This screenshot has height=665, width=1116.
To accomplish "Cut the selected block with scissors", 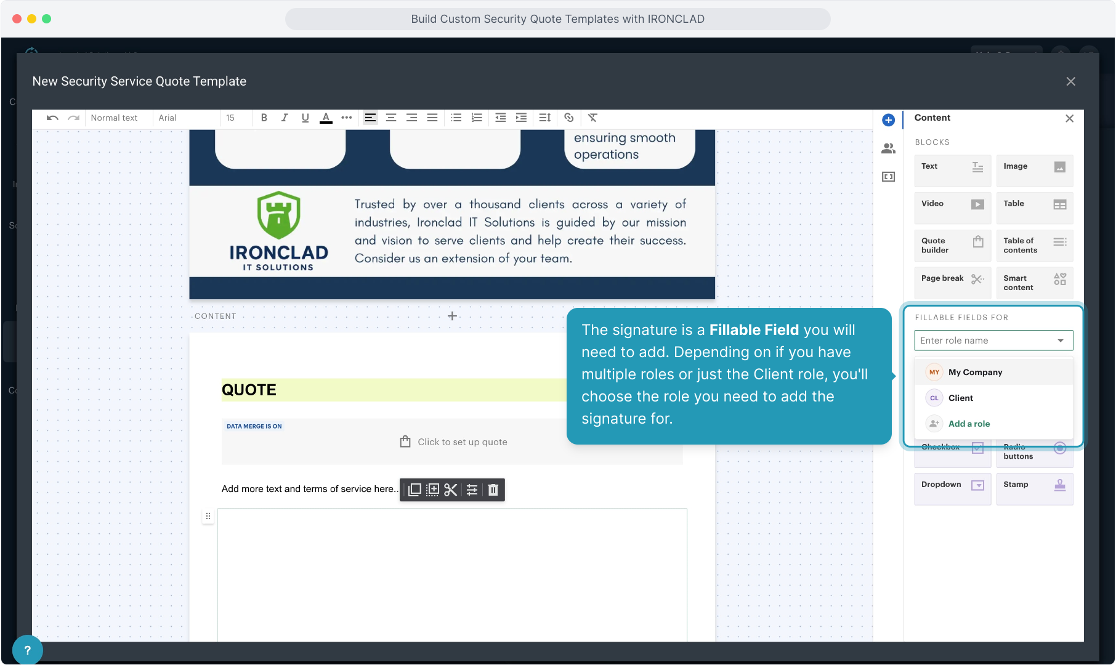I will [x=451, y=490].
